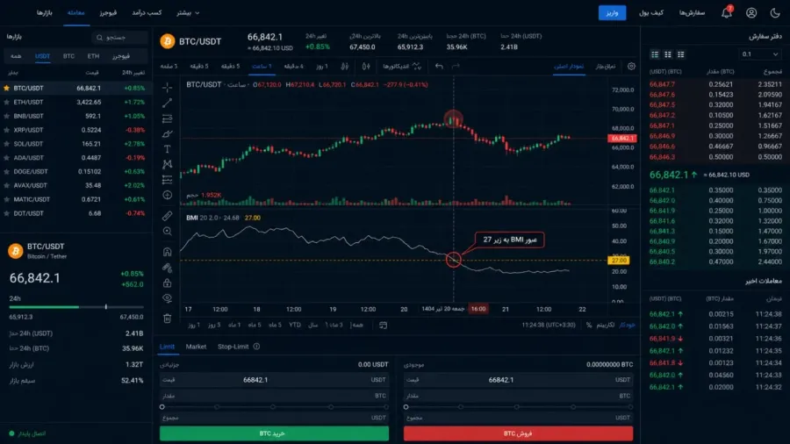
Task: Click the sell amount BTC field
Action: [519, 396]
